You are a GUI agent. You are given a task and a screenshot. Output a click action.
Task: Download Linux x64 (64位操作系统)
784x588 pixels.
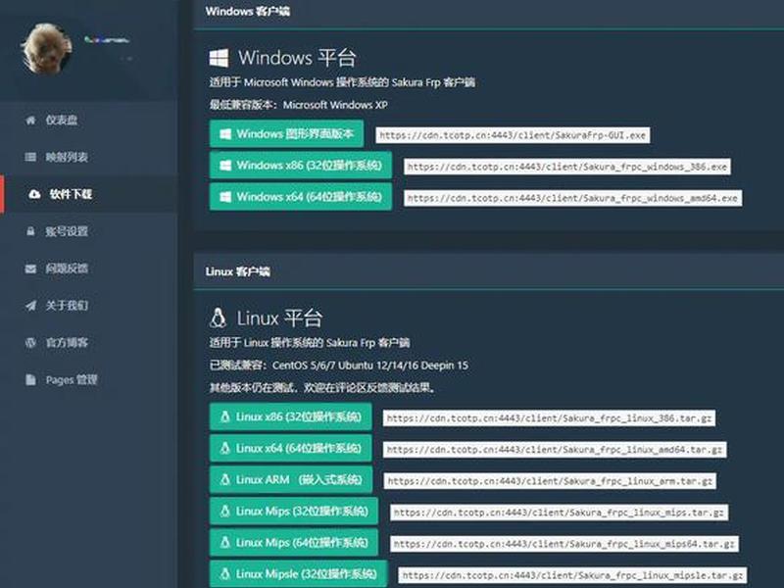(x=290, y=449)
